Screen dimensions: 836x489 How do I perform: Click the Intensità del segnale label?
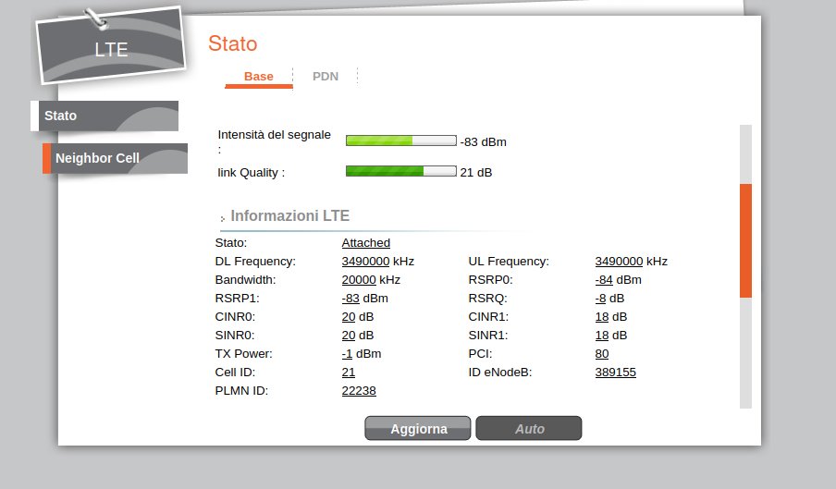point(274,141)
